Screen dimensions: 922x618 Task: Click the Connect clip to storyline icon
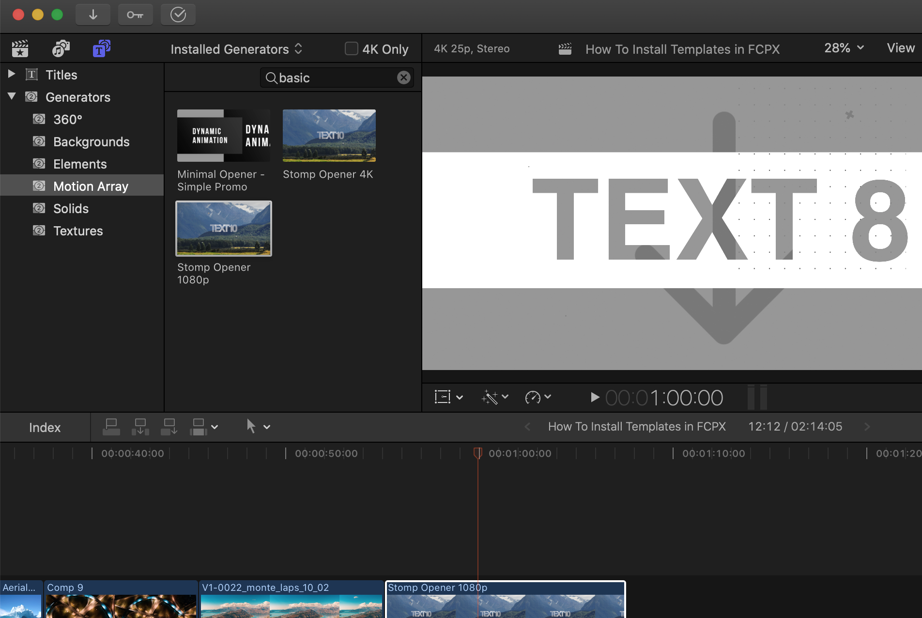(x=111, y=427)
